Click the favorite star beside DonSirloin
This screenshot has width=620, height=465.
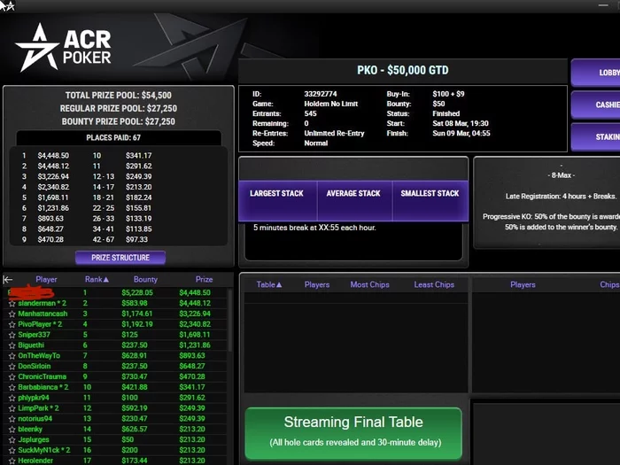[12, 367]
